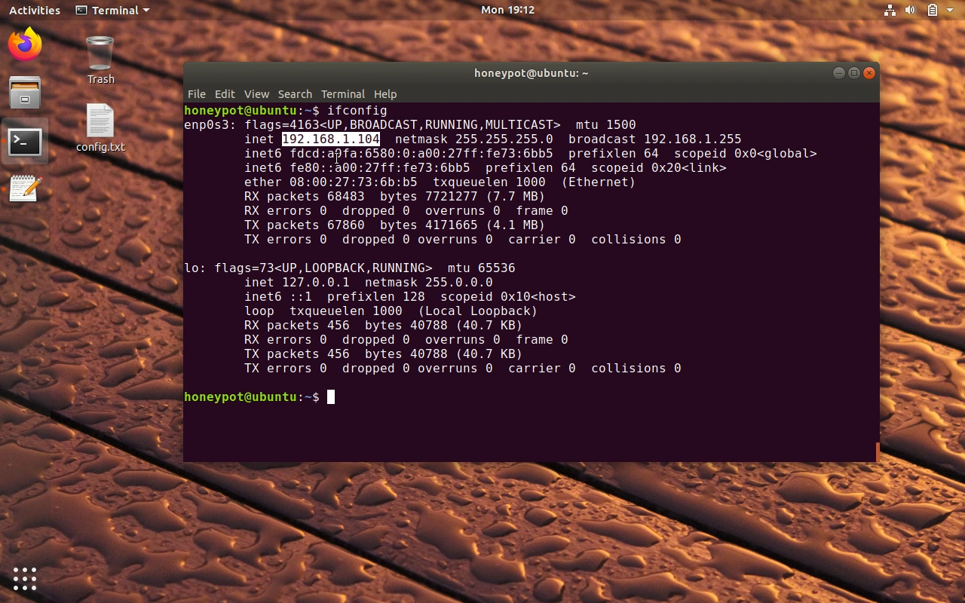Viewport: 965px width, 603px height.
Task: Click the volume speaker icon
Action: click(910, 10)
